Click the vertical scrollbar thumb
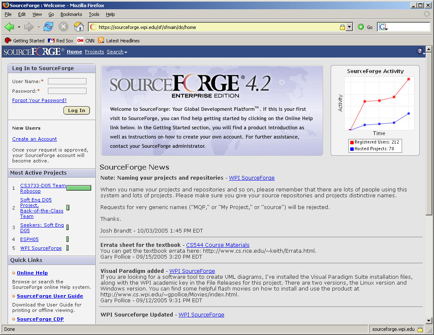The height and width of the screenshot is (335, 434). pos(429,133)
